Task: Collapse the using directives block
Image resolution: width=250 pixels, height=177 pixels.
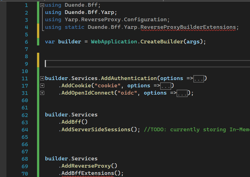Action: 42,5
